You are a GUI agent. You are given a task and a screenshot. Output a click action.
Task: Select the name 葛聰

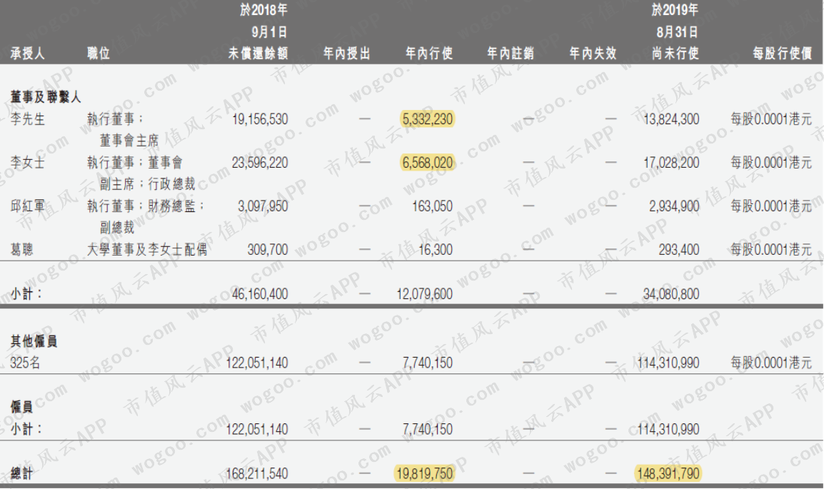click(x=21, y=249)
